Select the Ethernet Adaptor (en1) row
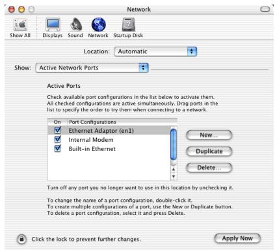Image resolution: width=275 pixels, height=250 pixels. pos(109,130)
